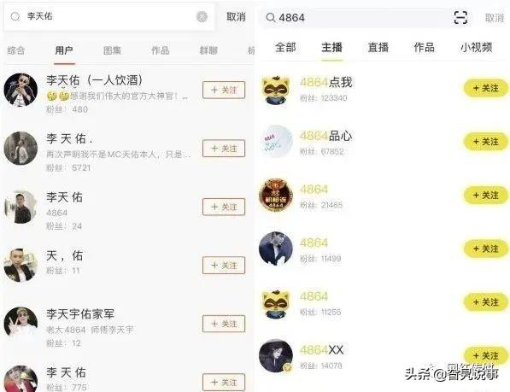Click the left search magnifier icon
Image resolution: width=510 pixels, height=392 pixels.
[15, 16]
